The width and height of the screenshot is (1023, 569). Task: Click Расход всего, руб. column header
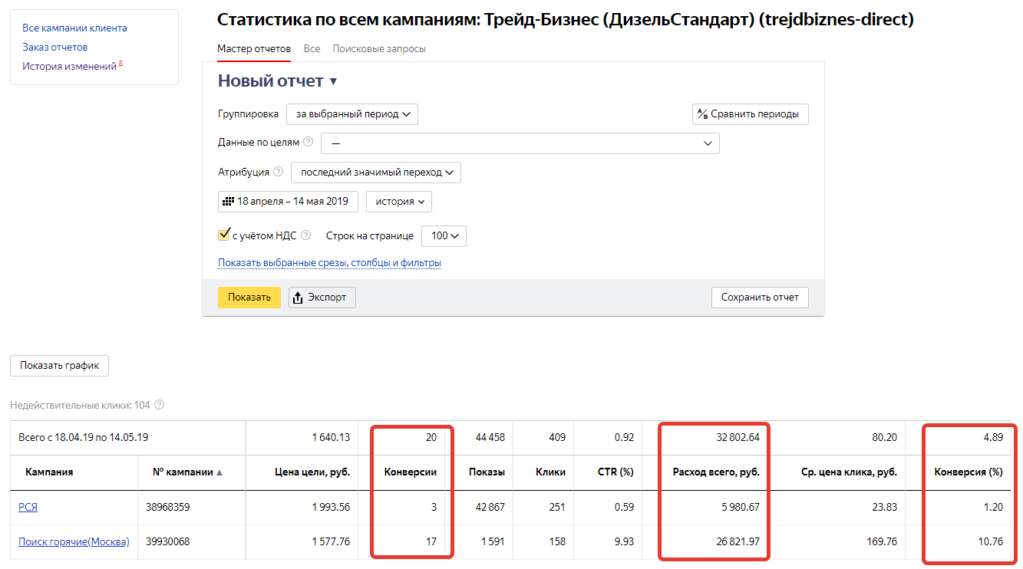pyautogui.click(x=715, y=472)
